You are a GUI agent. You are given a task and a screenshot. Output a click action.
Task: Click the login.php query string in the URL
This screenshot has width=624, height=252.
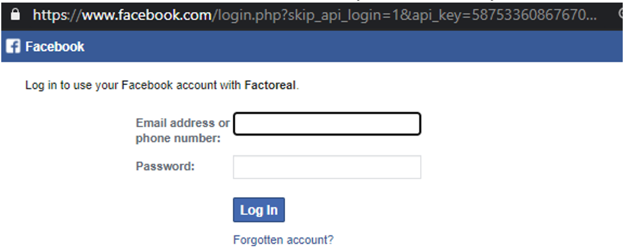[x=405, y=15]
